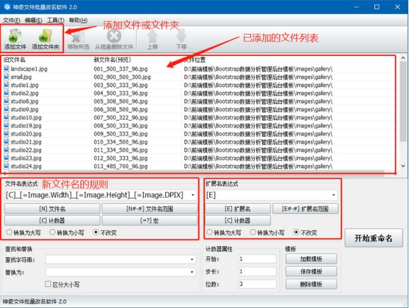Select the file icon beside studio9.jpg
409x308 pixels.
[7, 109]
